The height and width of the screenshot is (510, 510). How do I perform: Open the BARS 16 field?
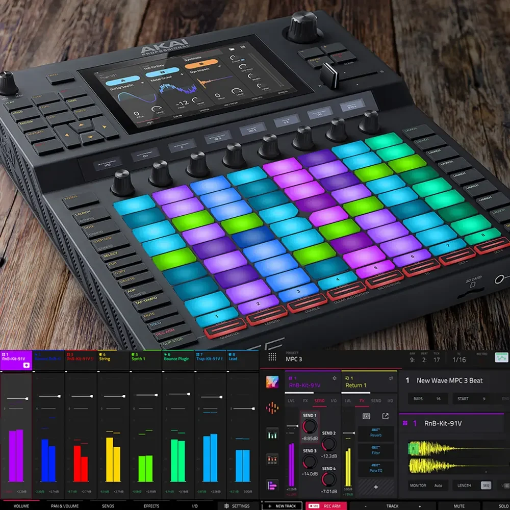tap(428, 399)
